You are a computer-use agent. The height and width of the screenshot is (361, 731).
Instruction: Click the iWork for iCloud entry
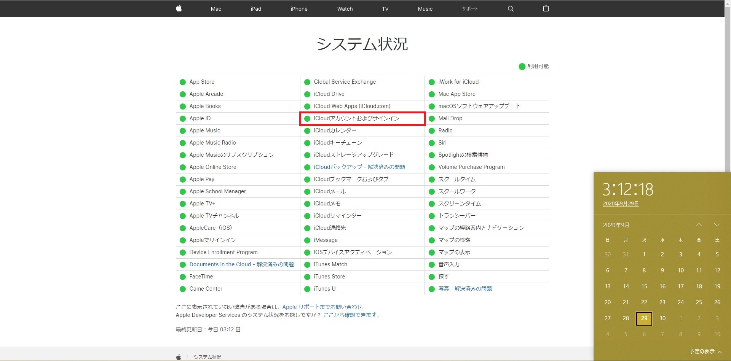click(x=458, y=82)
